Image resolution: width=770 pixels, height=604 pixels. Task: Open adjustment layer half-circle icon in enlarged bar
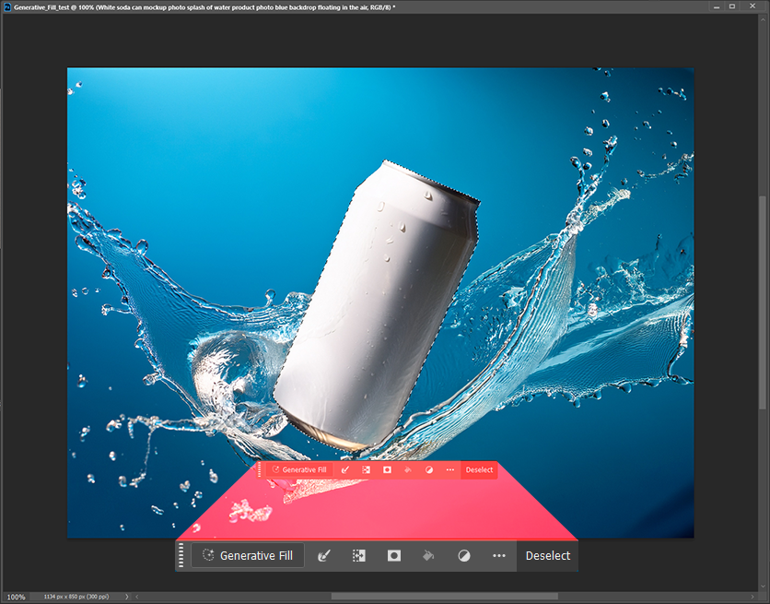point(464,556)
